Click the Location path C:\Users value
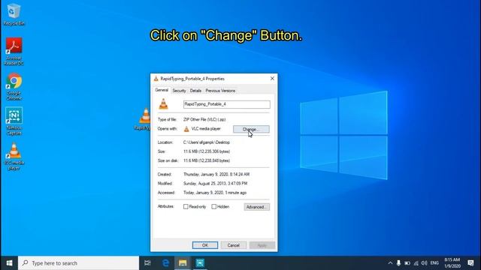 point(207,142)
